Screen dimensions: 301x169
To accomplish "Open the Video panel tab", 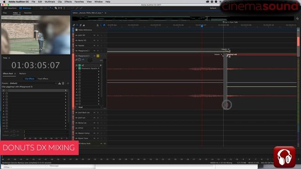I will [16, 13].
